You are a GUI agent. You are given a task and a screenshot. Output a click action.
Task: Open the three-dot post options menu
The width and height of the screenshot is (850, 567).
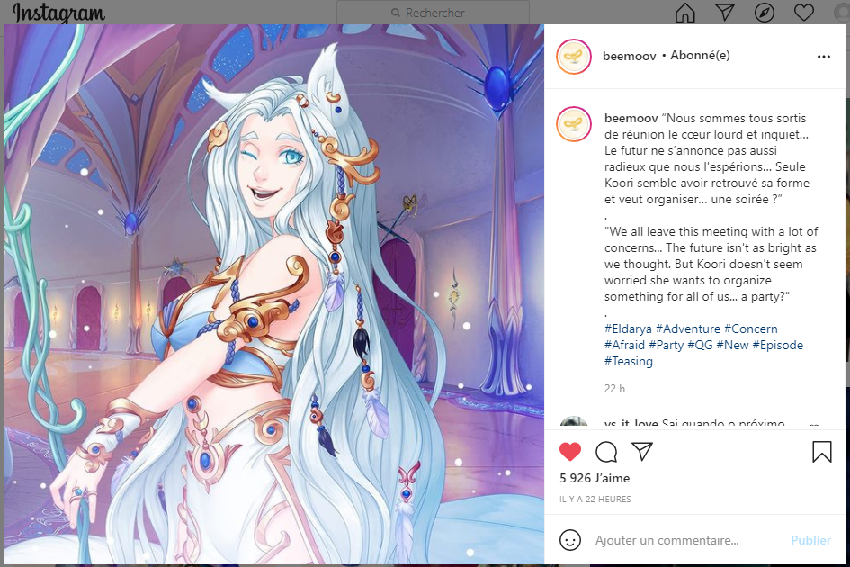tap(823, 57)
